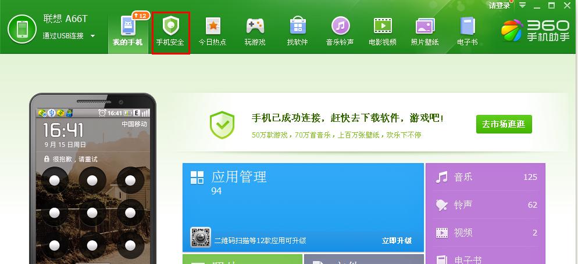
Task: Click the orange 12 updates badge
Action: [141, 16]
